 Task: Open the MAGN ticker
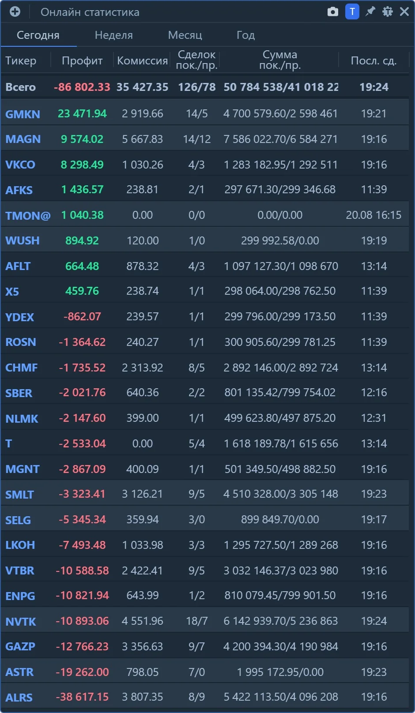click(23, 139)
